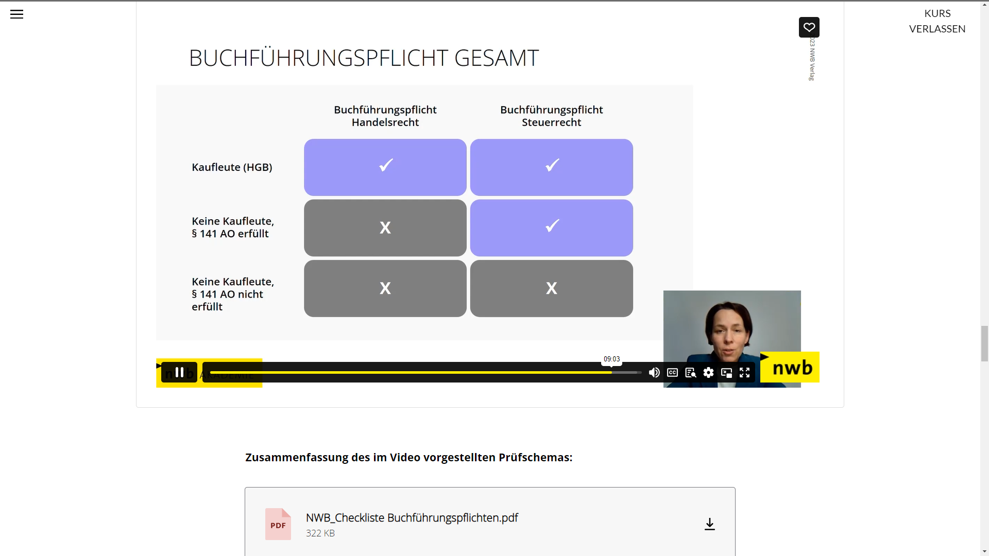Viewport: 989px width, 556px height.
Task: Open the hamburger navigation menu
Action: pyautogui.click(x=16, y=14)
